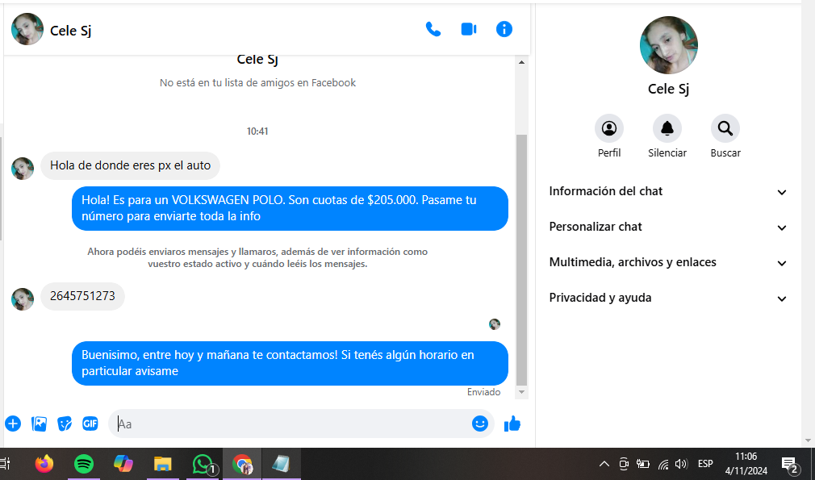Send a thumbs-up like

point(512,424)
